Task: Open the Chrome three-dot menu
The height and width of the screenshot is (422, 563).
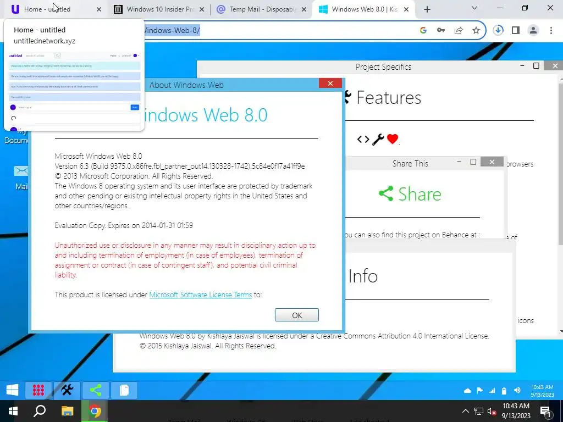Action: (551, 31)
